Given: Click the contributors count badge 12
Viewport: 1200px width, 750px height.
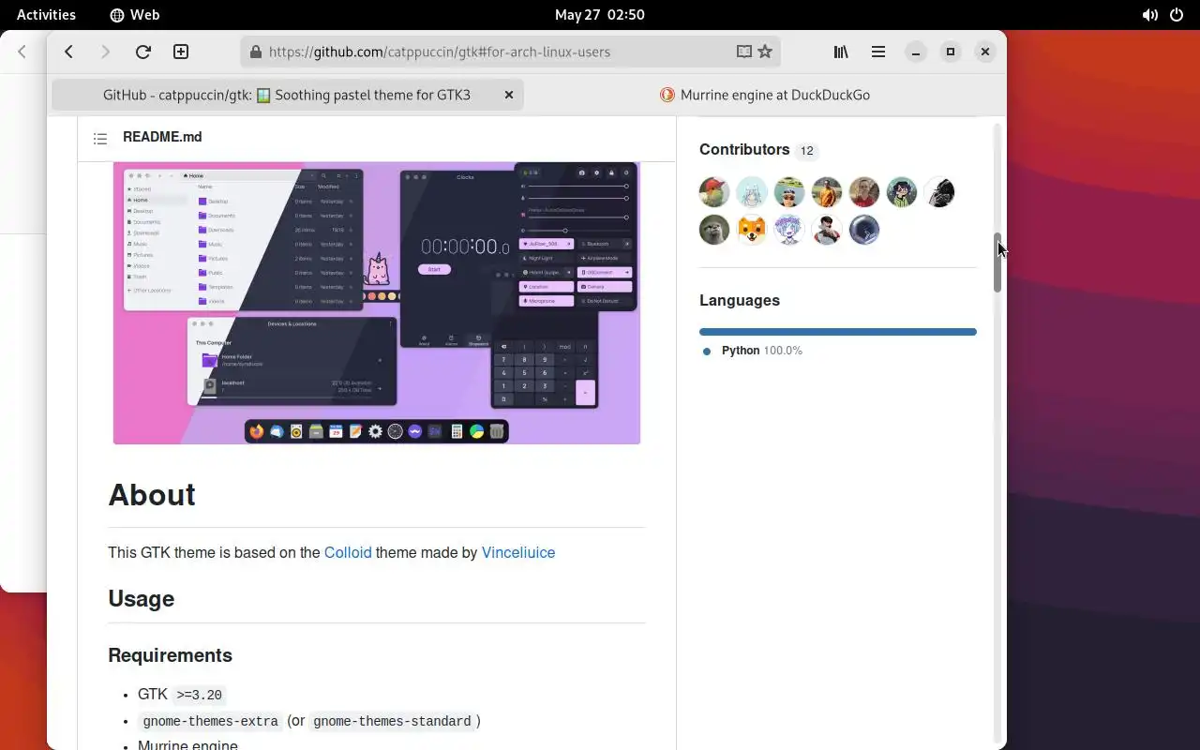Looking at the screenshot, I should click(806, 151).
